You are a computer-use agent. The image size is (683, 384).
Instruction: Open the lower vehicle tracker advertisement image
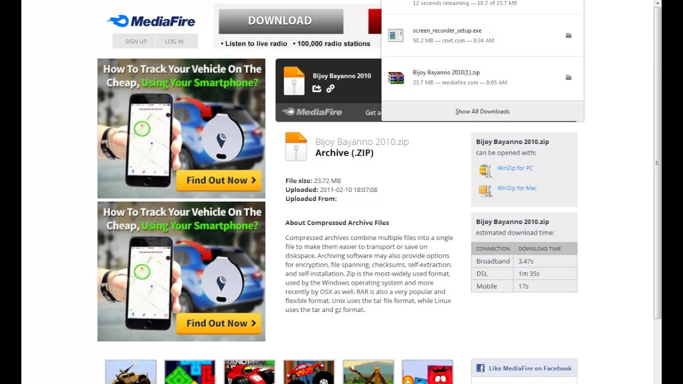181,271
